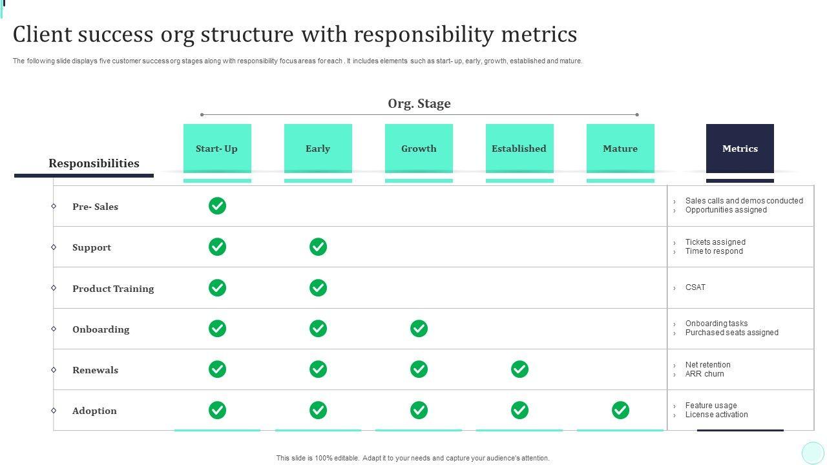Click the slide title text
The image size is (827, 465).
[x=295, y=34]
